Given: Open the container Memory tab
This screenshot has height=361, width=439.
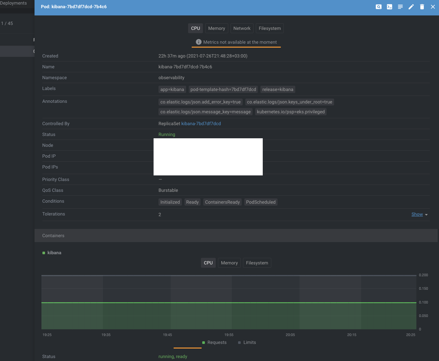Looking at the screenshot, I should (x=229, y=263).
